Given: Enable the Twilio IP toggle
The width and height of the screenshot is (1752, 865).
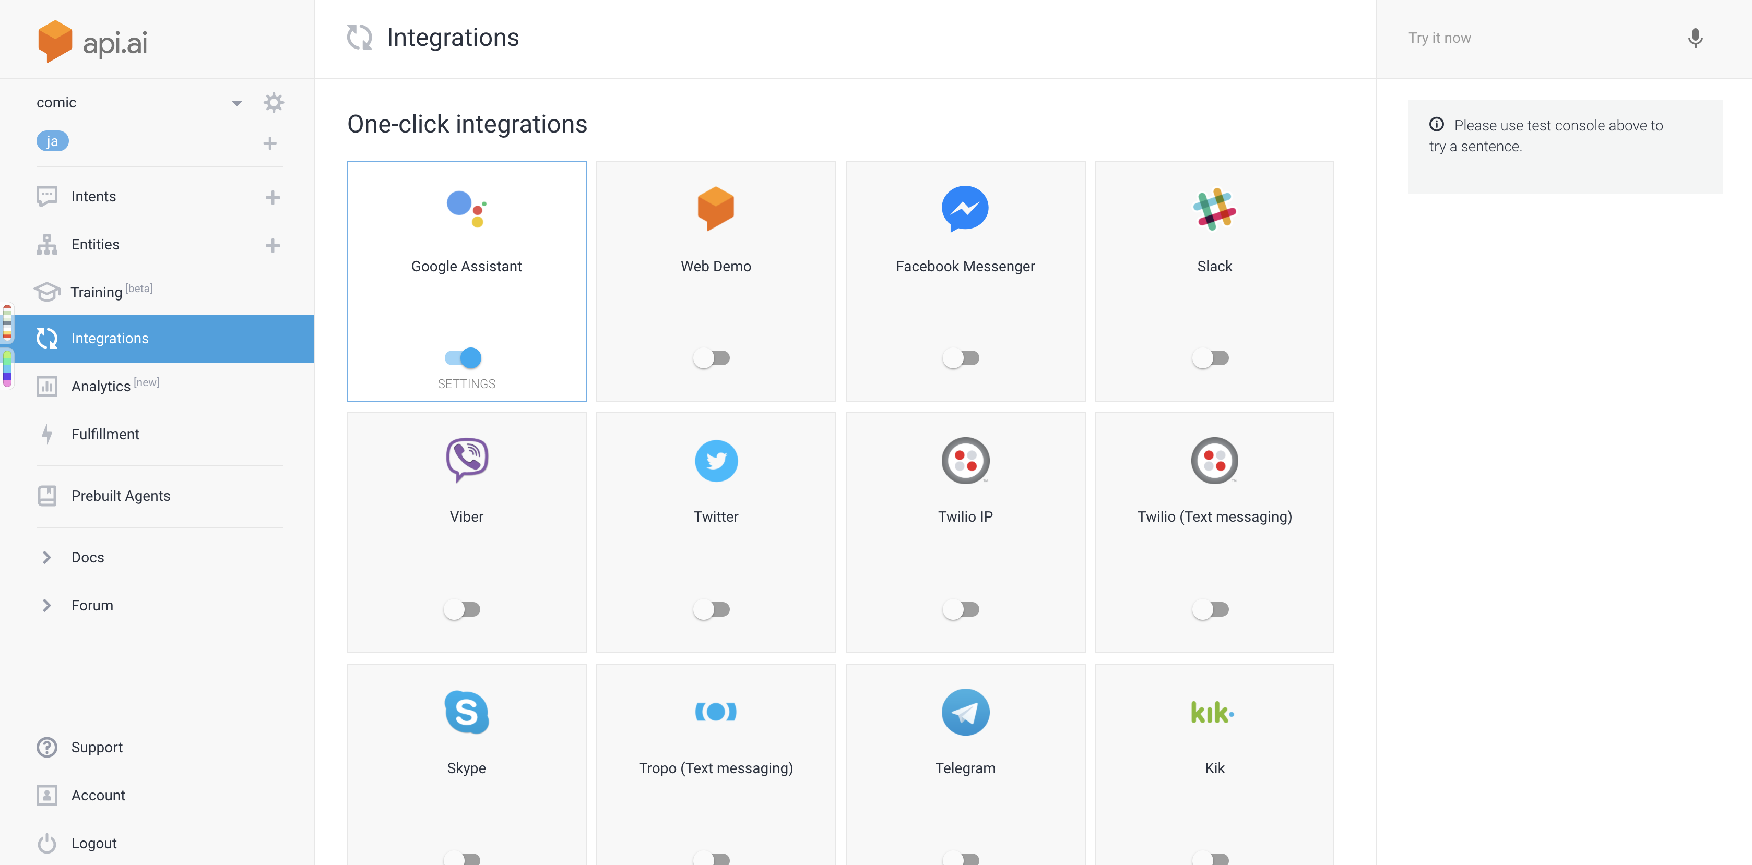Looking at the screenshot, I should click(x=961, y=609).
